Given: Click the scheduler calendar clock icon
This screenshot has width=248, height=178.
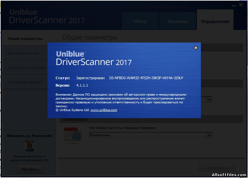Looking at the screenshot, I should click(x=73, y=135).
